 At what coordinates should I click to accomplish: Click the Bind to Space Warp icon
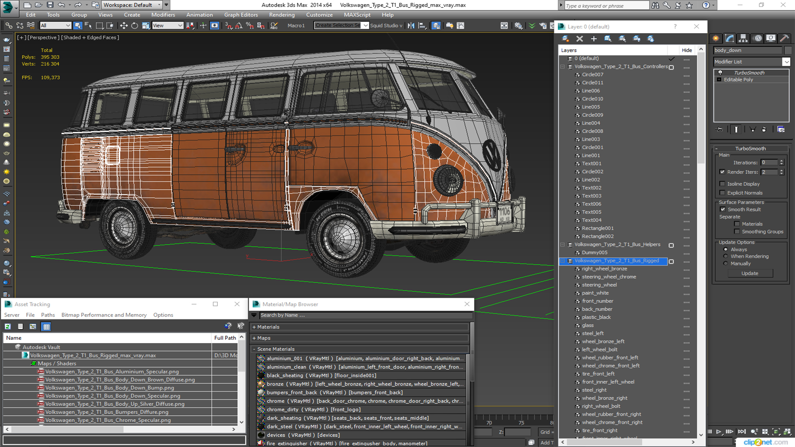tap(31, 26)
